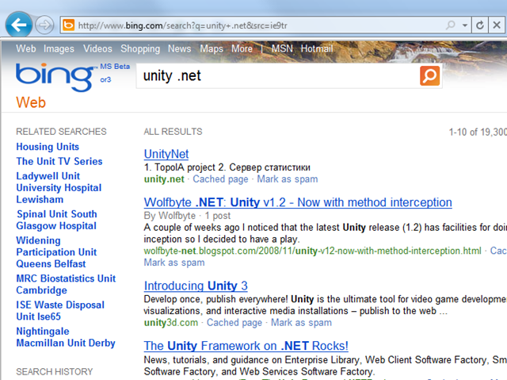Image resolution: width=507 pixels, height=380 pixels.
Task: Open the Images tab in Bing navigation
Action: pos(59,49)
